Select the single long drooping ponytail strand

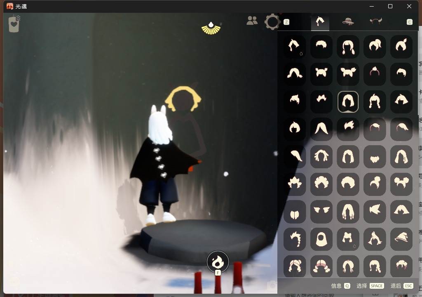point(295,157)
